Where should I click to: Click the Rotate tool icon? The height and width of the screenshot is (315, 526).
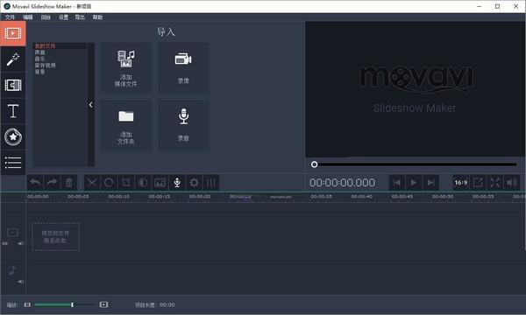click(109, 183)
